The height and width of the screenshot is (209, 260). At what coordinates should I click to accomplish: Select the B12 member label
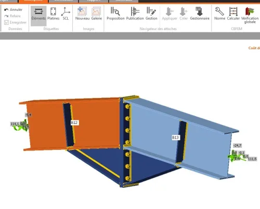[x=74, y=123]
